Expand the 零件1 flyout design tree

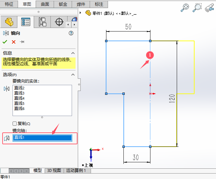click(80, 13)
